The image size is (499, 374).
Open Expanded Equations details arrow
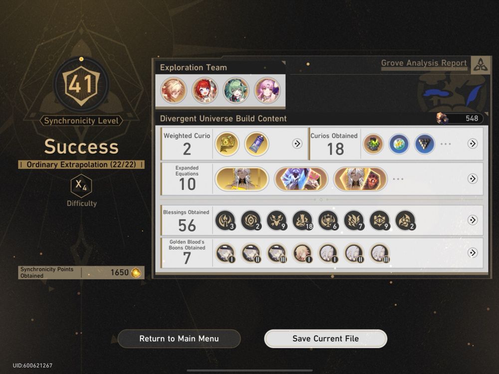pyautogui.click(x=472, y=179)
